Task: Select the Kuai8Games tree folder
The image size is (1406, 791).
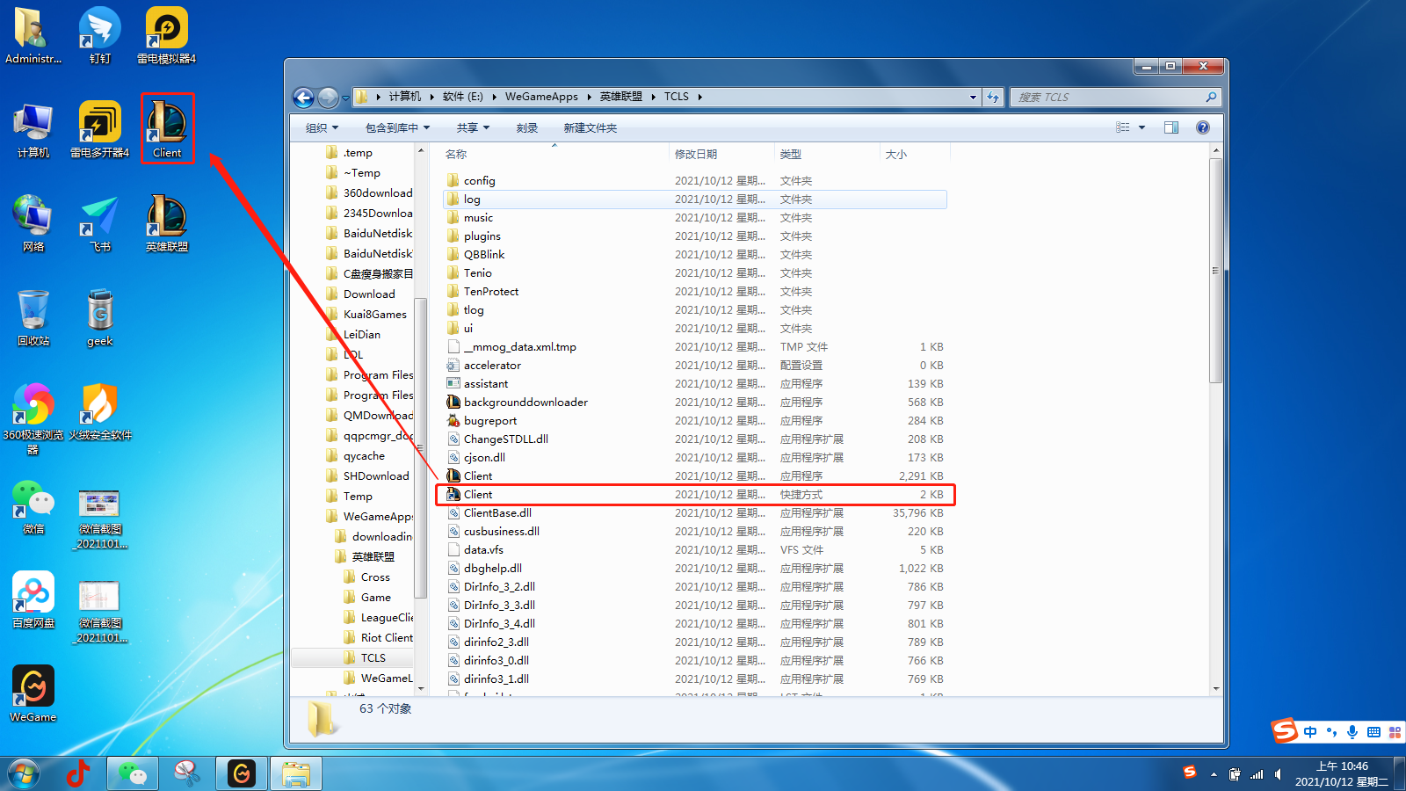Action: 374,314
